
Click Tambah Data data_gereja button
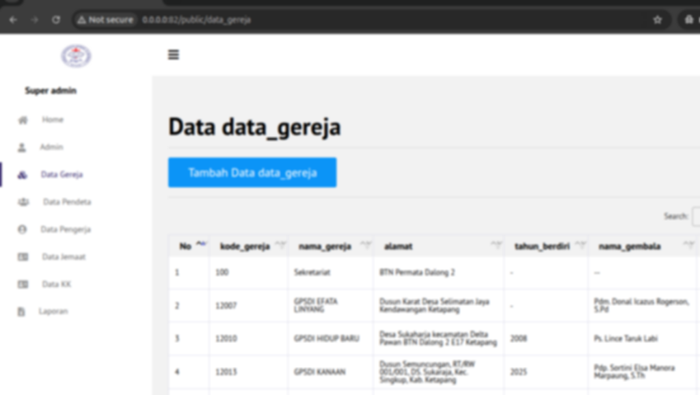pos(252,173)
